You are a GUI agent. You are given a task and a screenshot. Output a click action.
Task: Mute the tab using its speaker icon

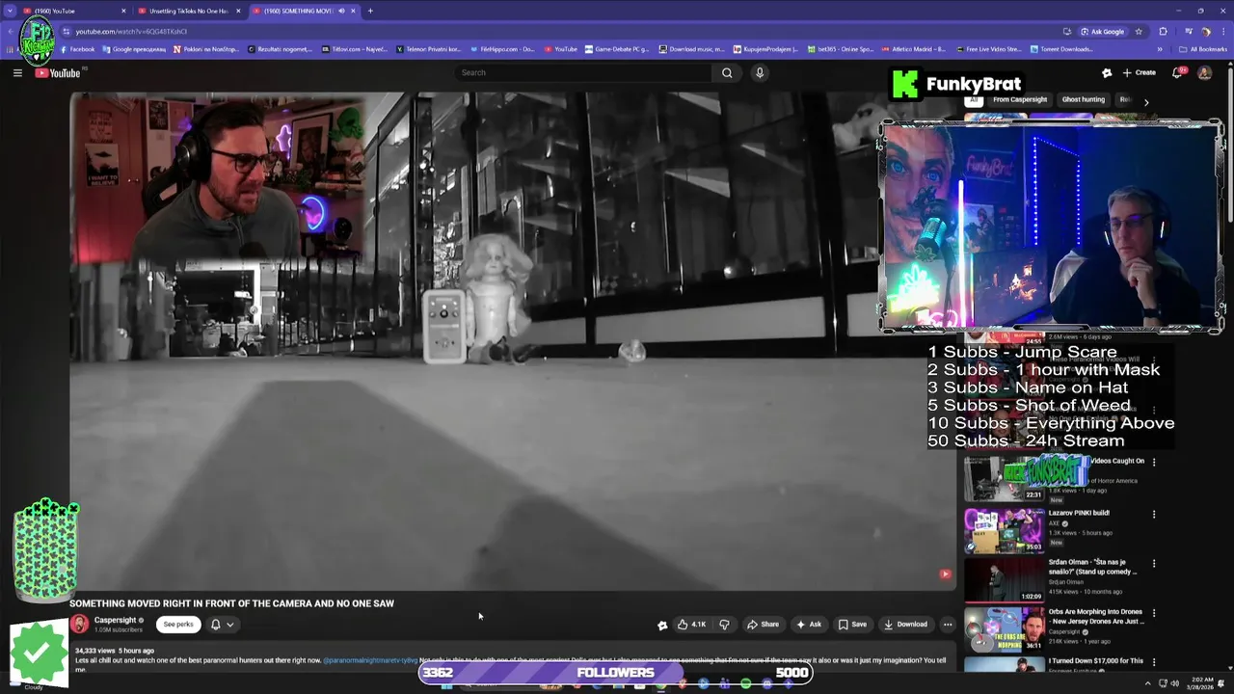pyautogui.click(x=341, y=11)
